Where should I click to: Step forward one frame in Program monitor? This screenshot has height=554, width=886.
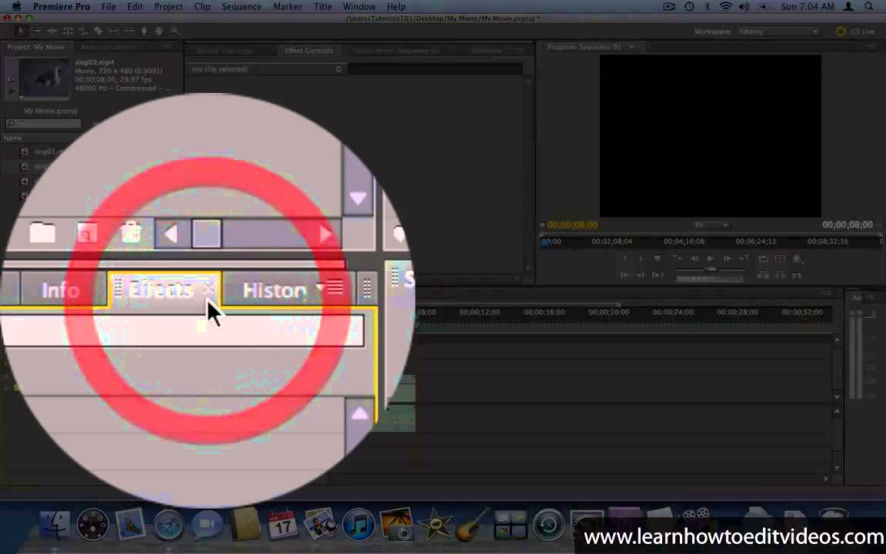point(728,259)
